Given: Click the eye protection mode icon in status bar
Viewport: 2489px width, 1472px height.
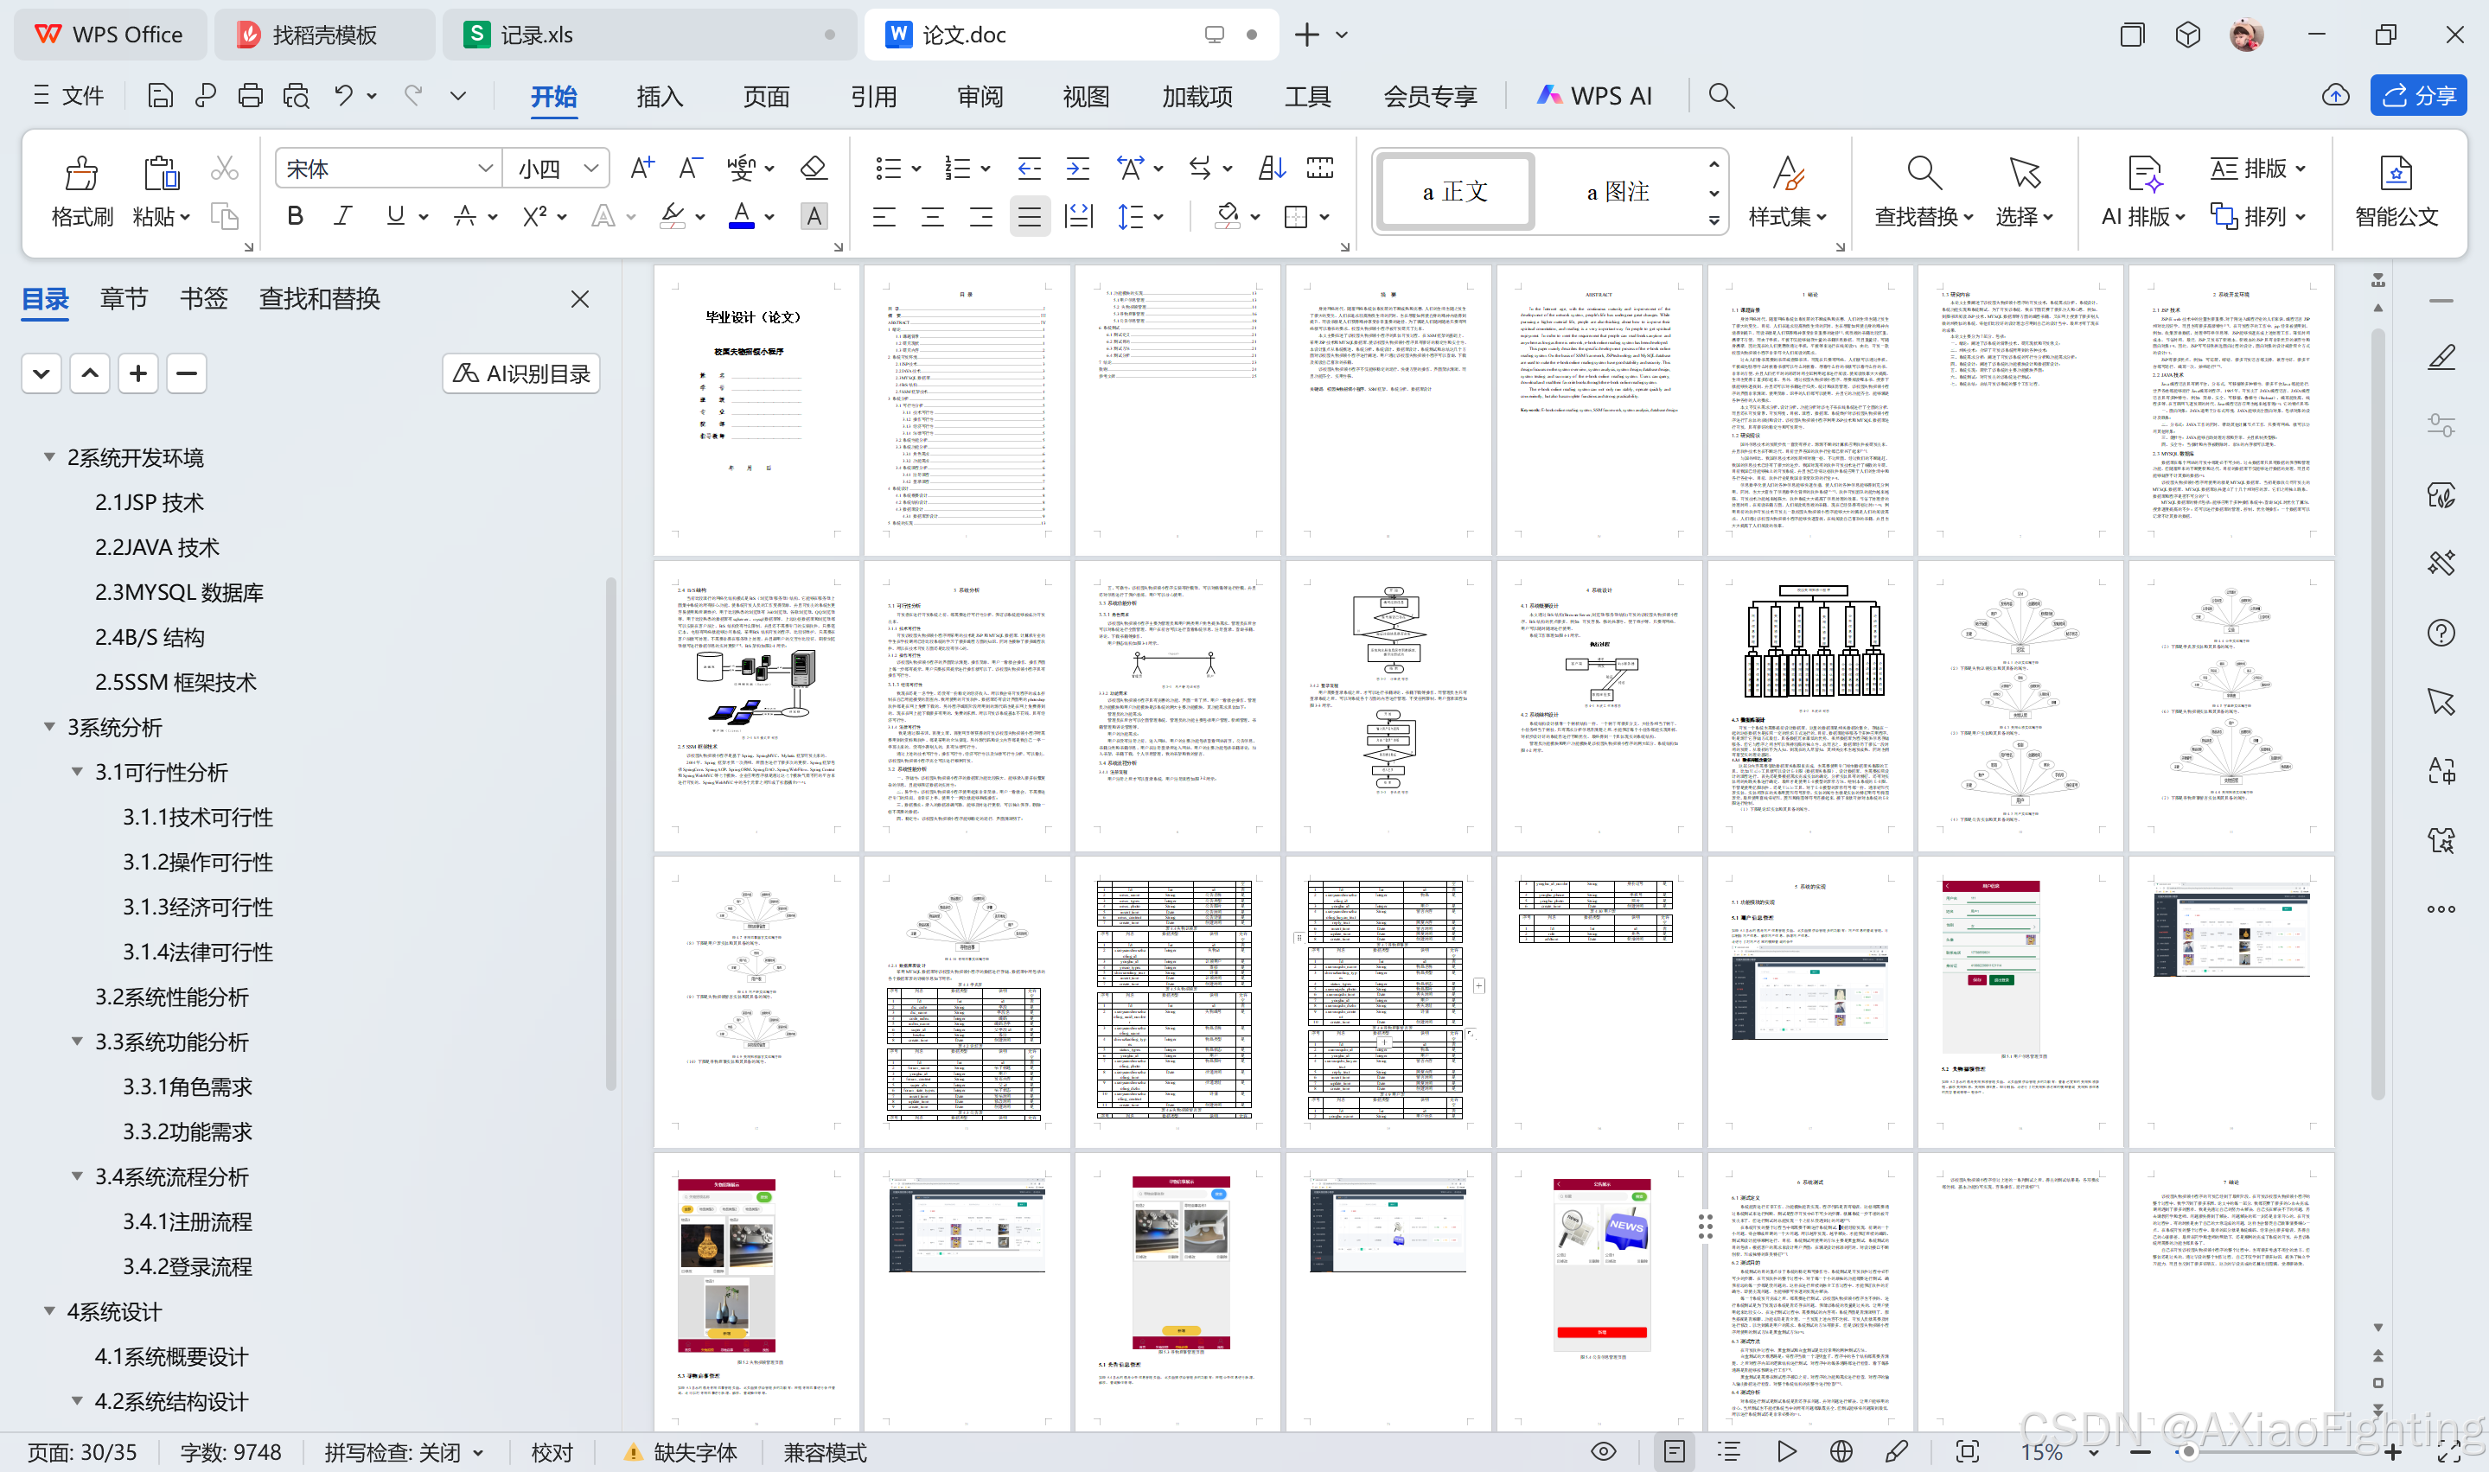Looking at the screenshot, I should [1603, 1452].
